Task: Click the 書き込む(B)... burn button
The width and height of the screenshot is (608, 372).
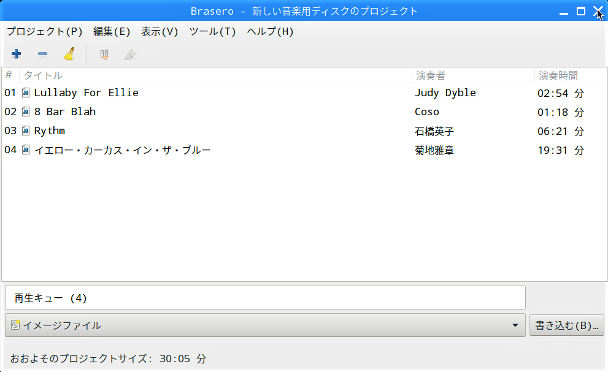Action: [566, 325]
